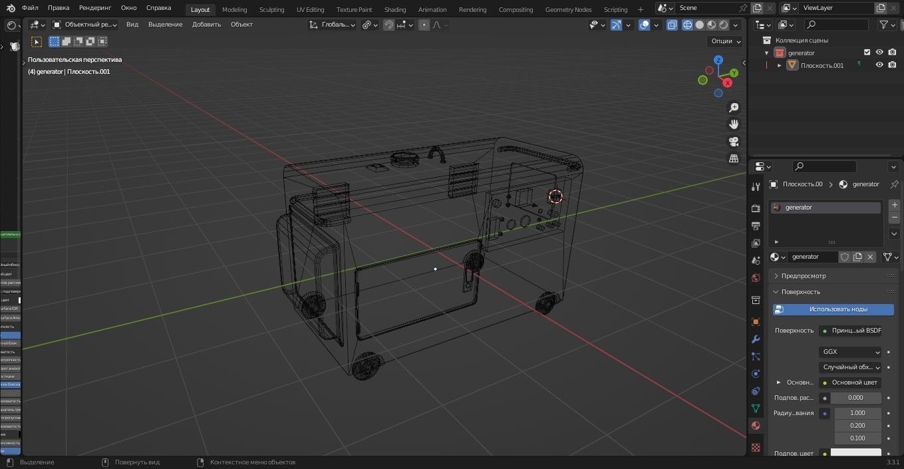Viewport: 904px width, 469px height.
Task: Collapse the Поверхность panel
Action: click(802, 292)
